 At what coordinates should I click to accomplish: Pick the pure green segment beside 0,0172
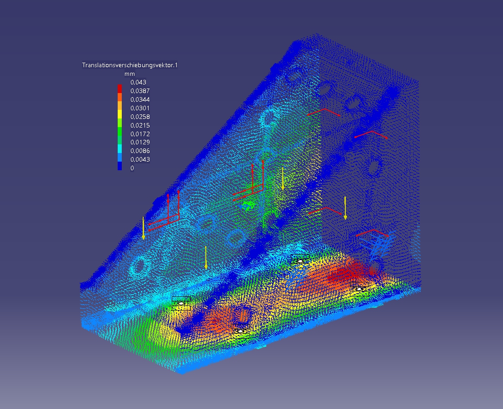tap(120, 132)
